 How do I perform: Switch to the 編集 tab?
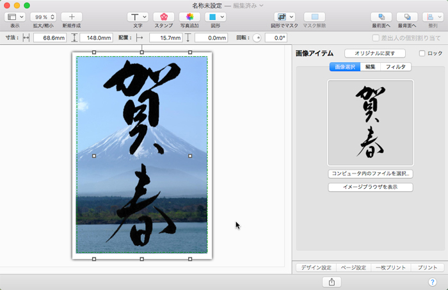click(x=370, y=67)
